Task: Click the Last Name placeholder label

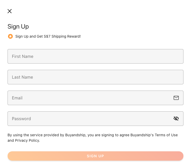Action: [22, 77]
